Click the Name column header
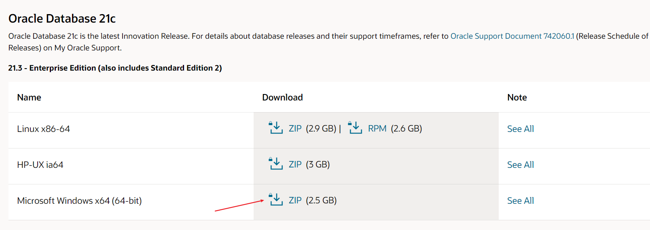 (29, 97)
